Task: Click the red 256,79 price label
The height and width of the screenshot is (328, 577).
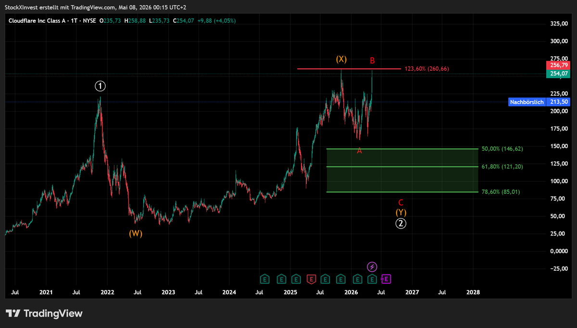Action: pos(558,65)
